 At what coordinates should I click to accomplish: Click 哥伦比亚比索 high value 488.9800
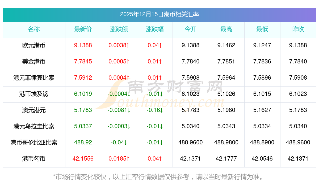pos(226,143)
